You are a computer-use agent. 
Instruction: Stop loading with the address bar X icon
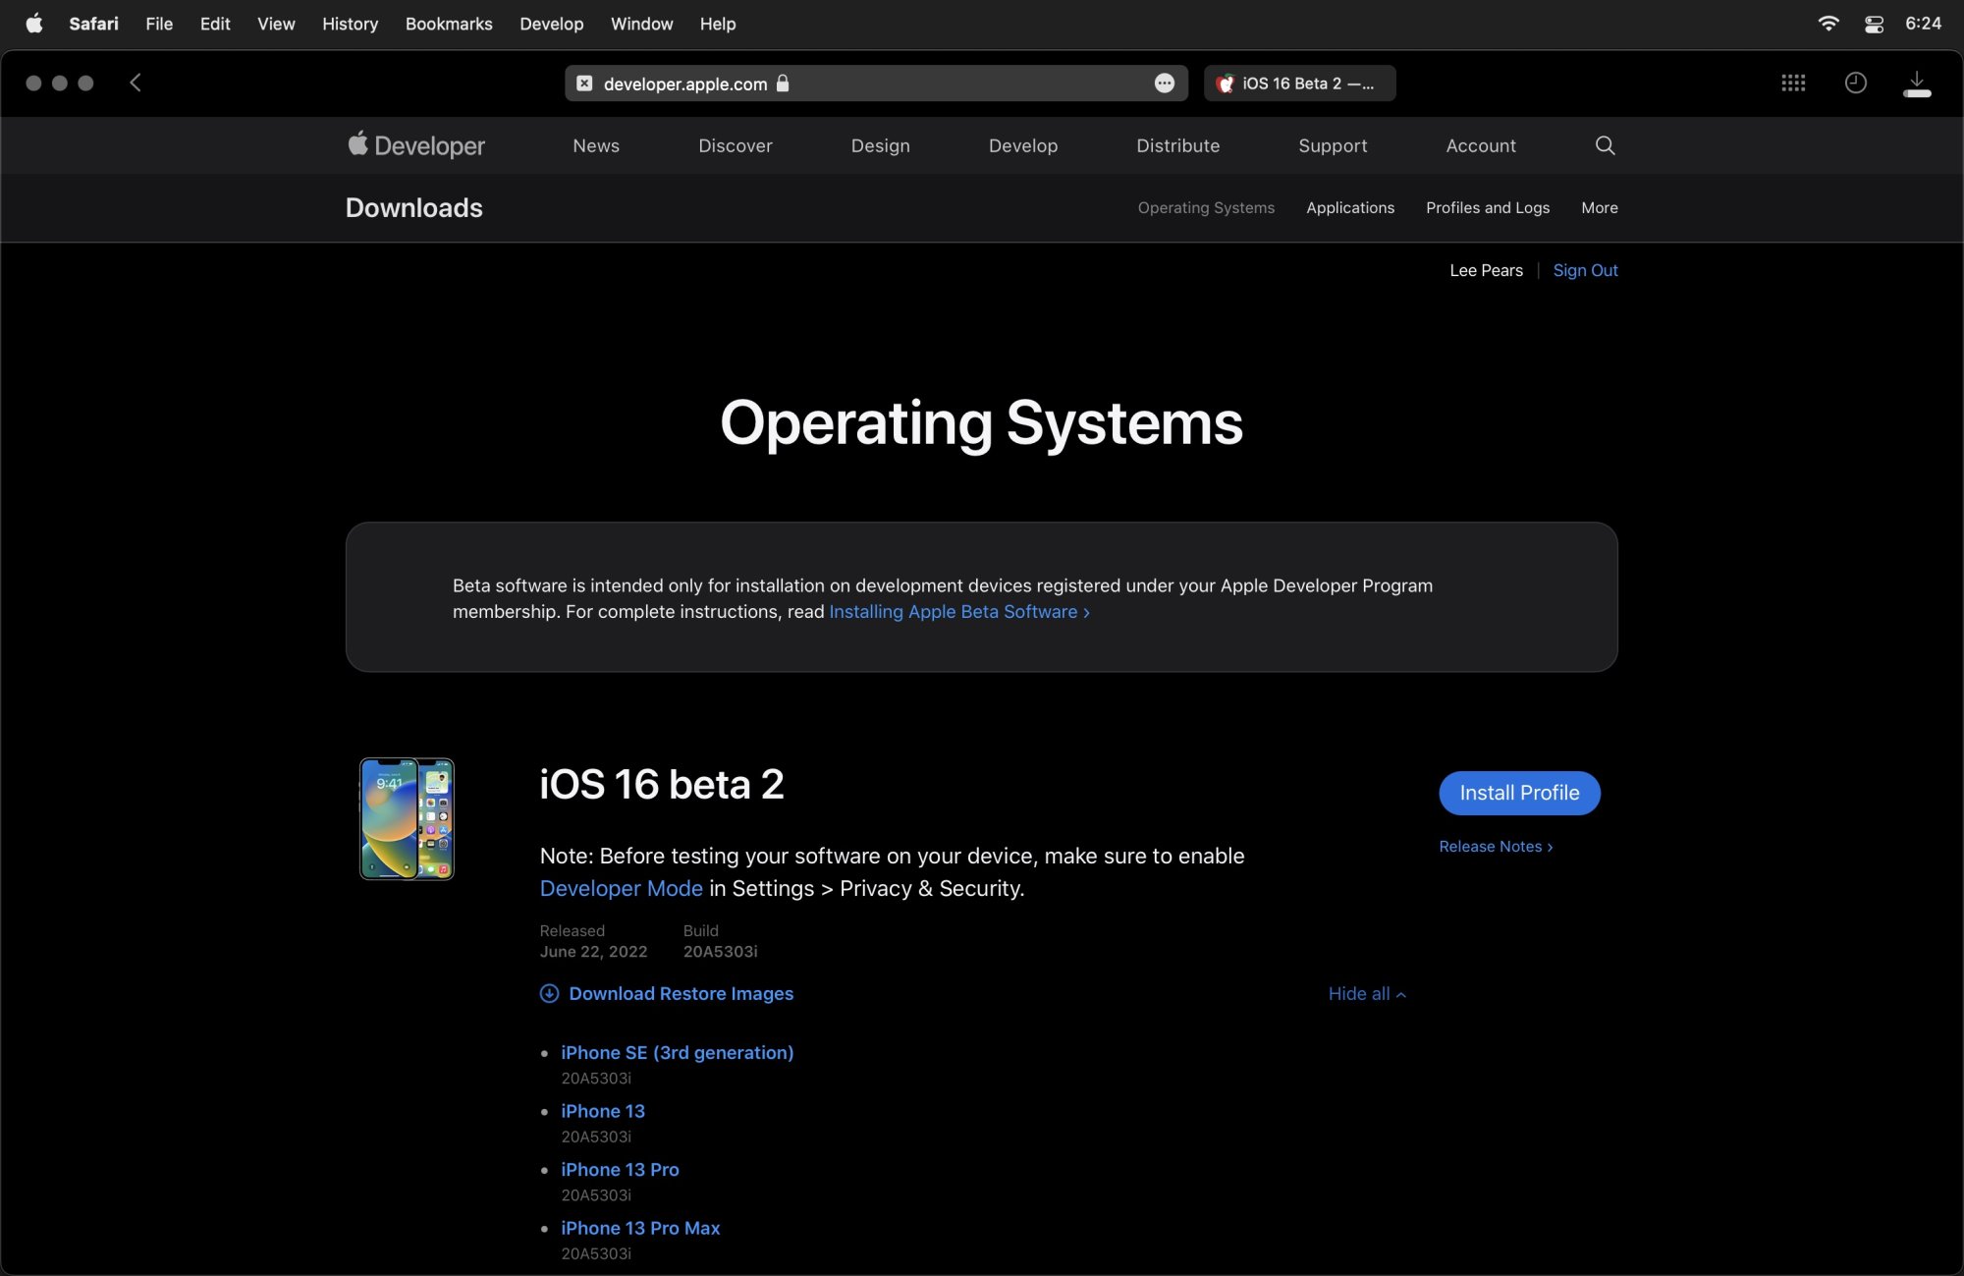(584, 83)
